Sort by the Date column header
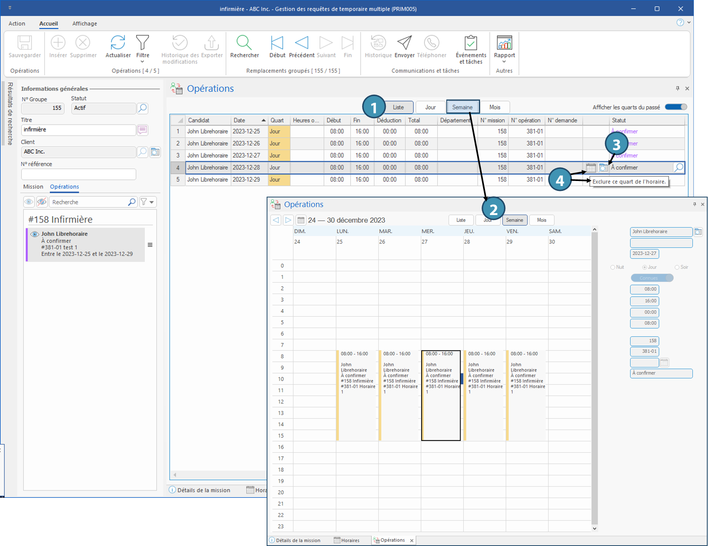The width and height of the screenshot is (708, 546). 249,120
